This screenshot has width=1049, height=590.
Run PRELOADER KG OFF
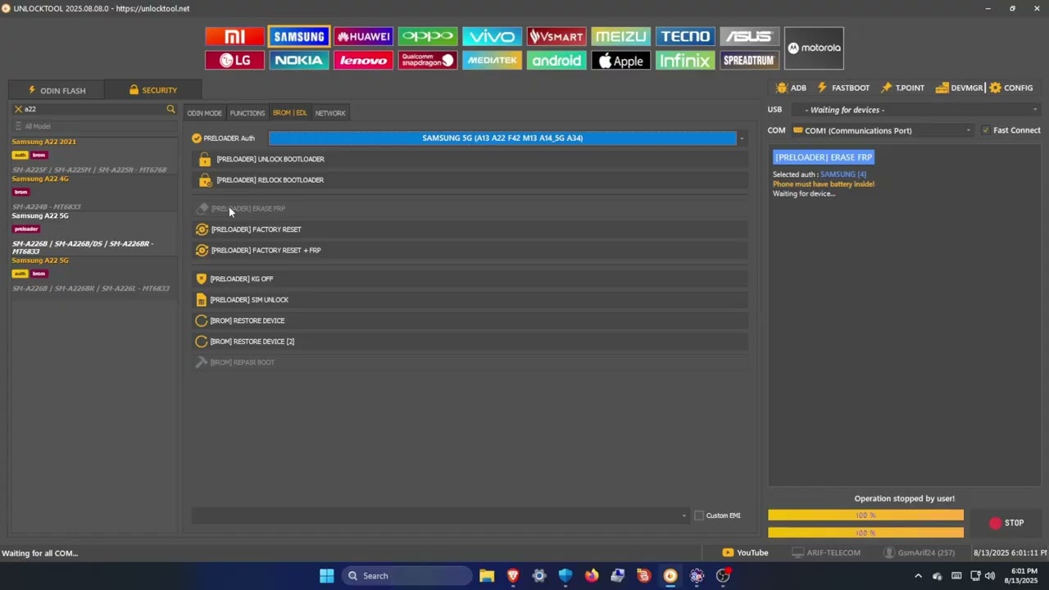[470, 279]
